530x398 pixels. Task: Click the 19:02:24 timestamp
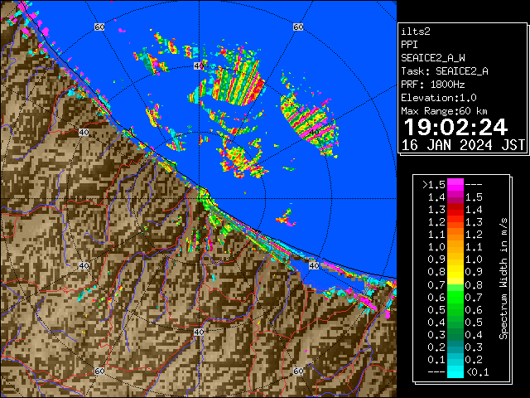455,127
